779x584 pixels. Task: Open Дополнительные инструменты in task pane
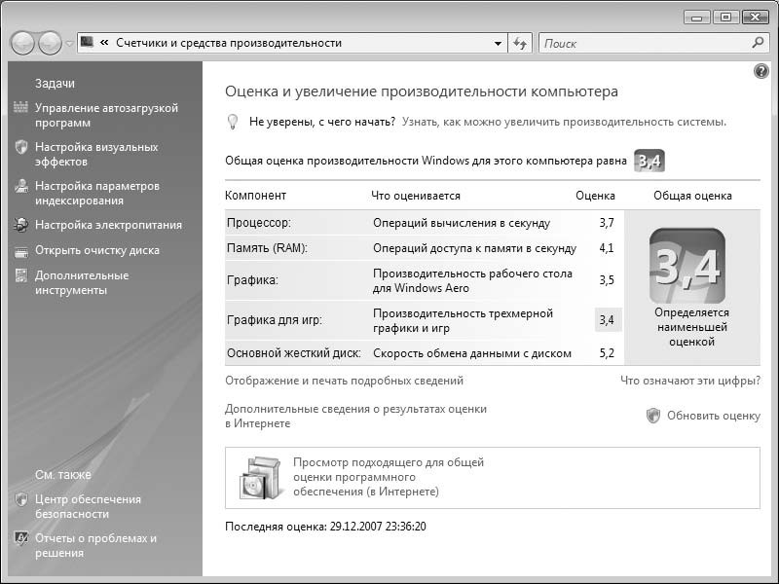(x=82, y=282)
